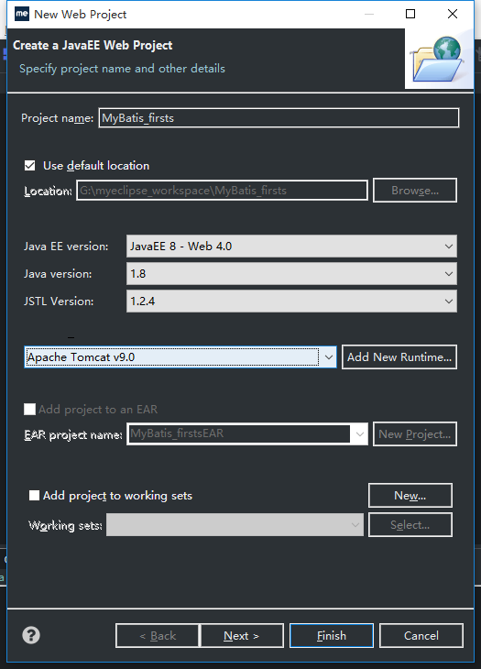Go to the Next > wizard page

242,636
